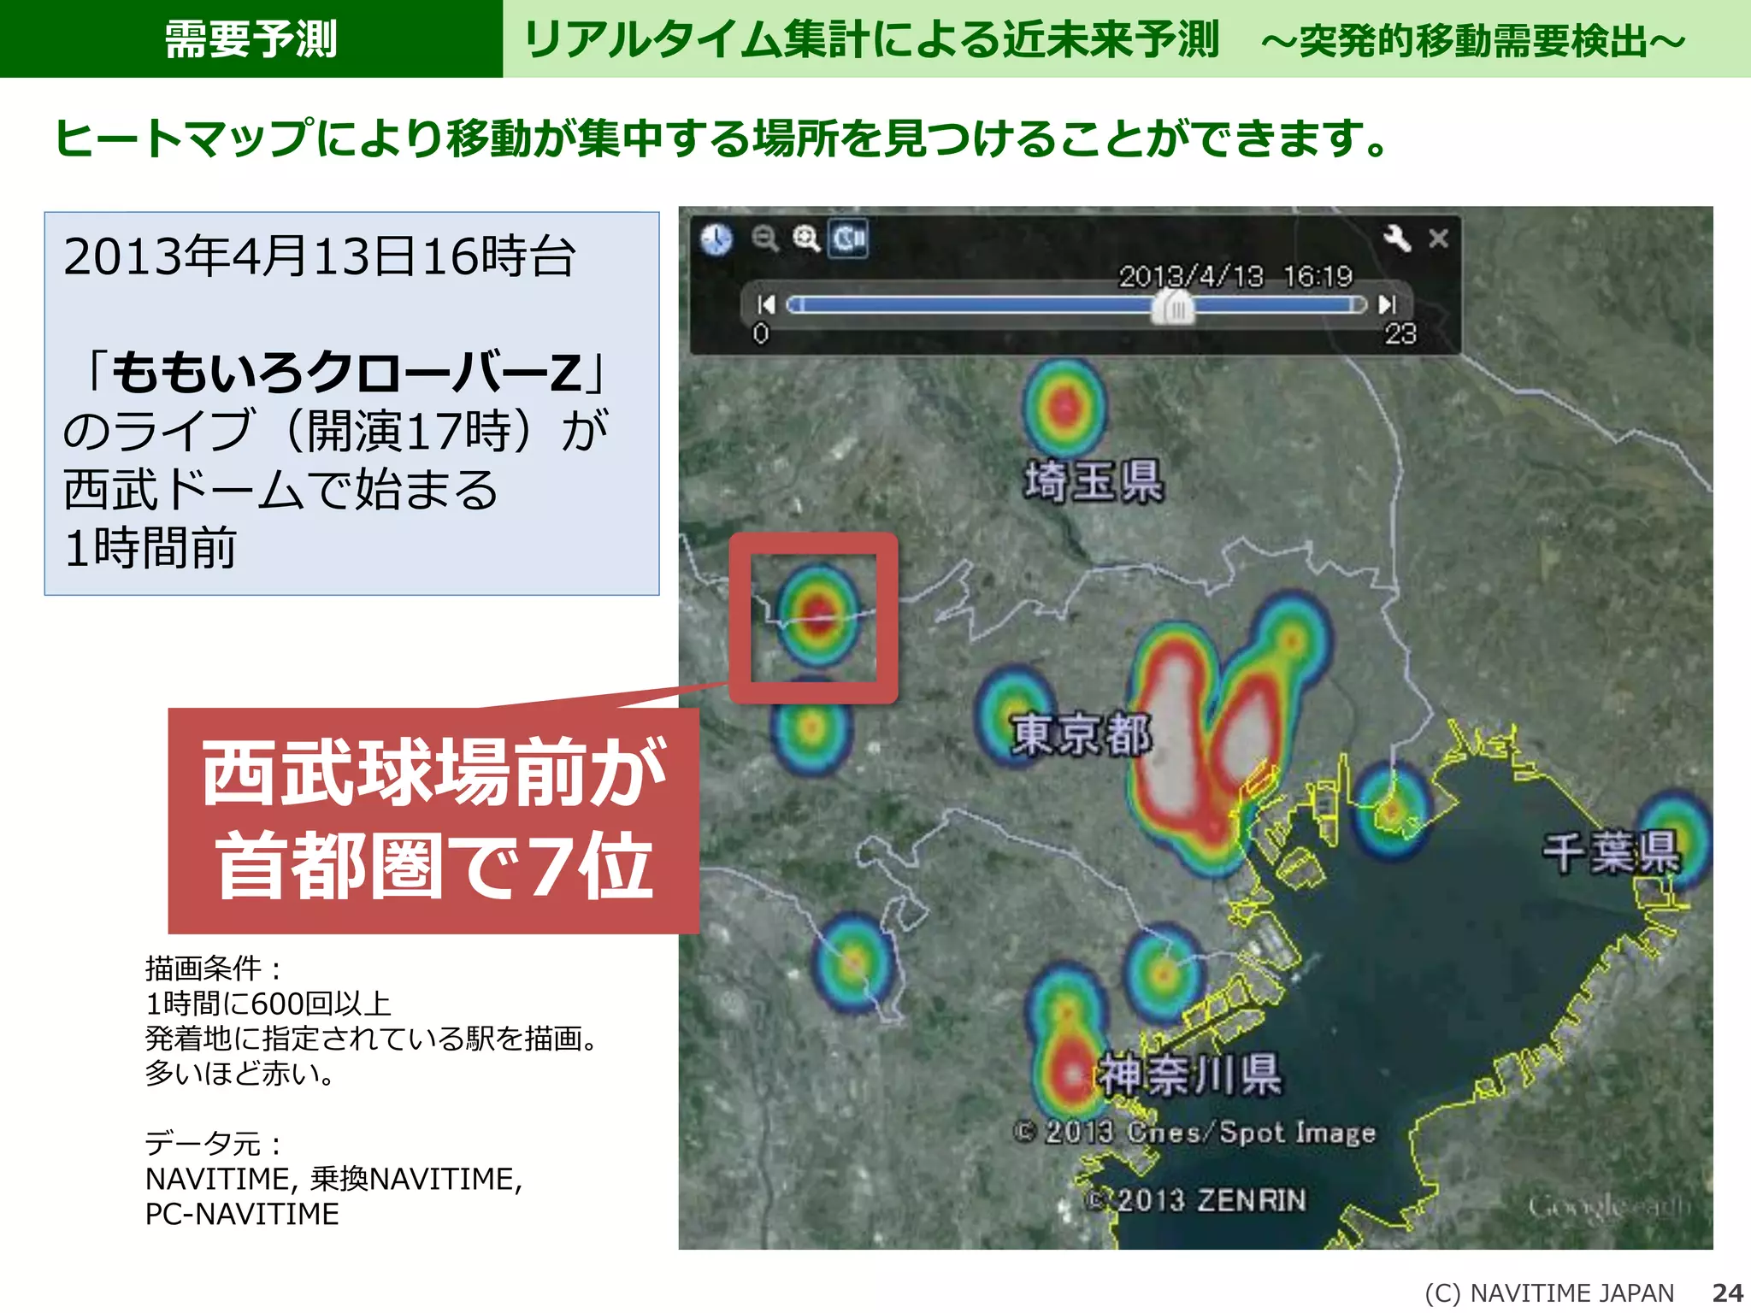Click the zoom out magnifier on the time slider
Screen dimensions: 1751x1313
(x=765, y=238)
